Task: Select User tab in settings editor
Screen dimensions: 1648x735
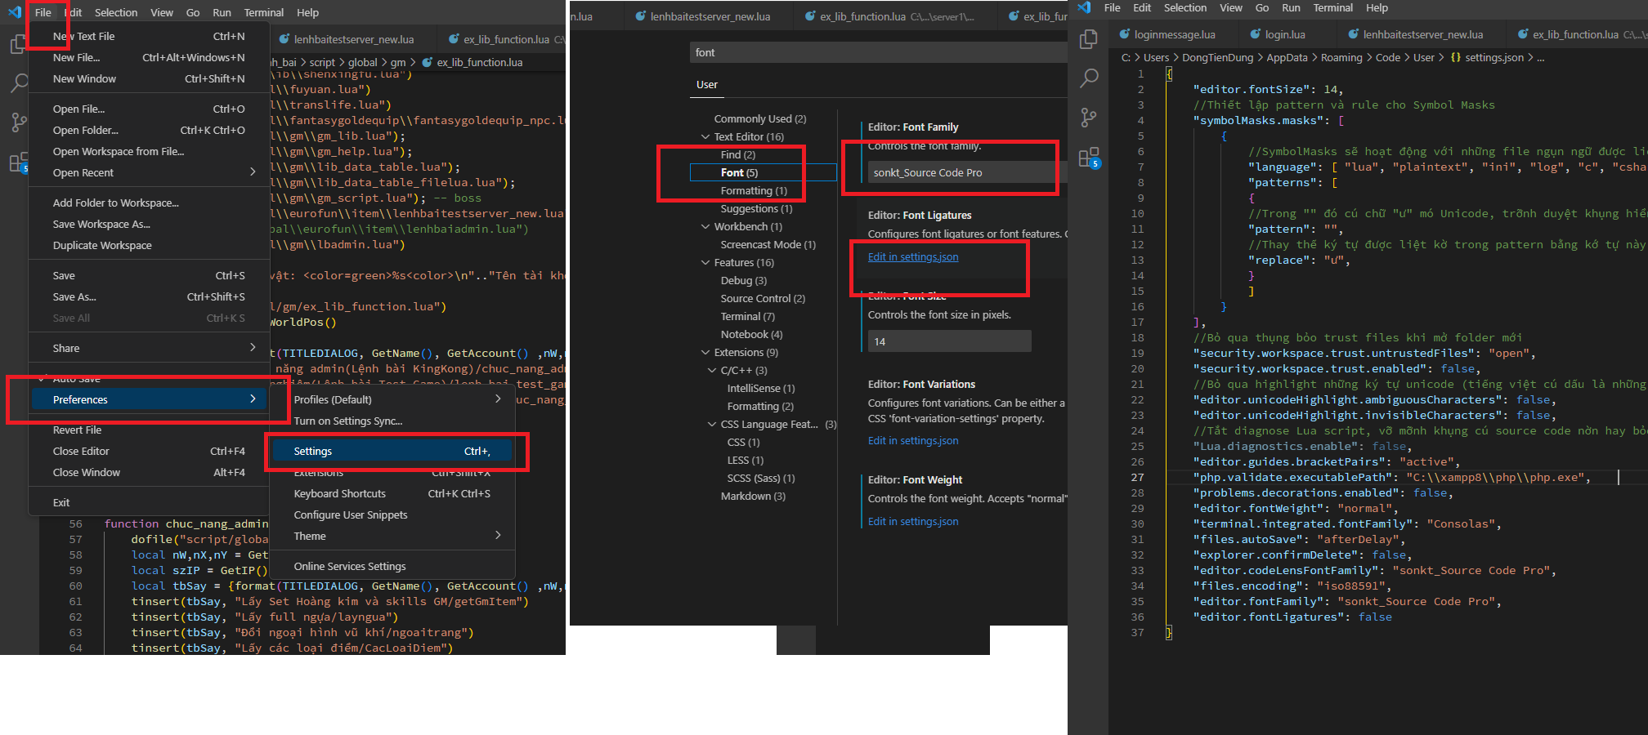Action: [x=707, y=85]
